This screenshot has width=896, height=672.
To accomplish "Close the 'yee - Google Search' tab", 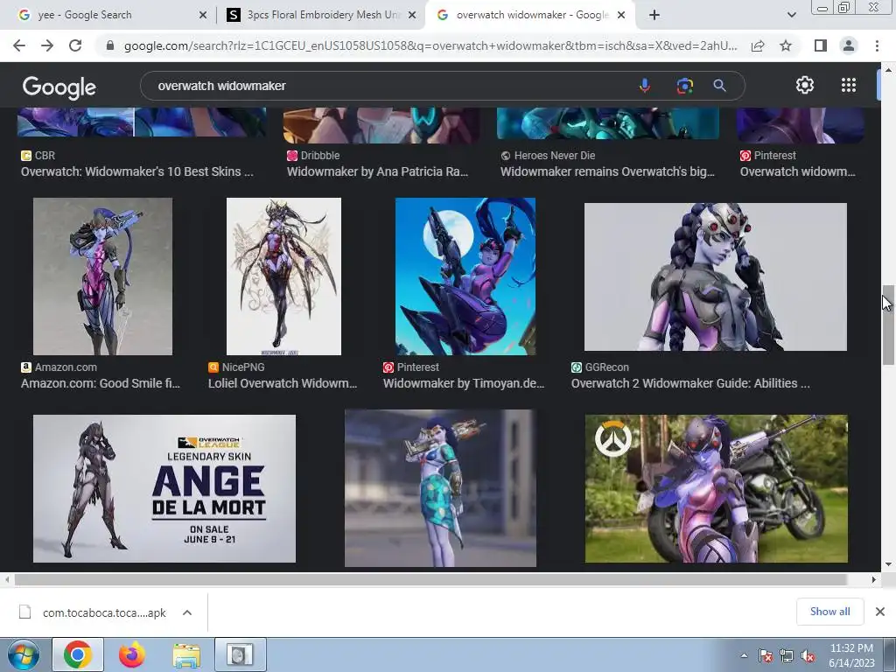I will [x=203, y=15].
